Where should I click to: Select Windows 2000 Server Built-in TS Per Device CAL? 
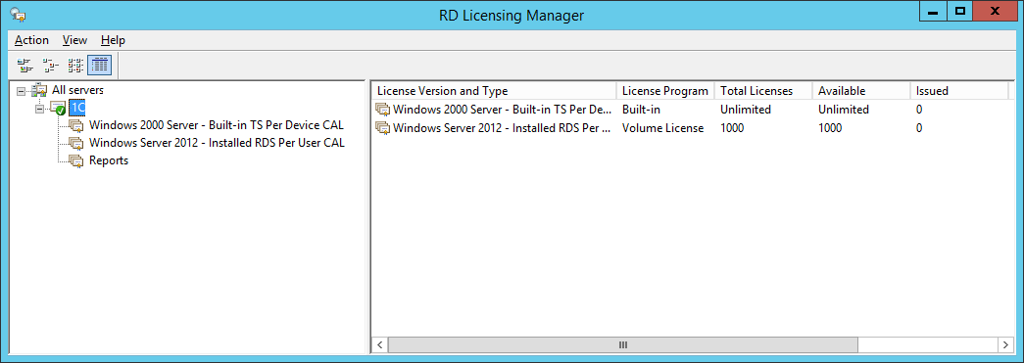click(217, 125)
